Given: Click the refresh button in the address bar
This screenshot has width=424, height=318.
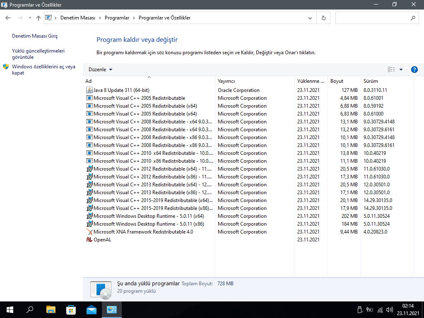Looking at the screenshot, I should [323, 18].
